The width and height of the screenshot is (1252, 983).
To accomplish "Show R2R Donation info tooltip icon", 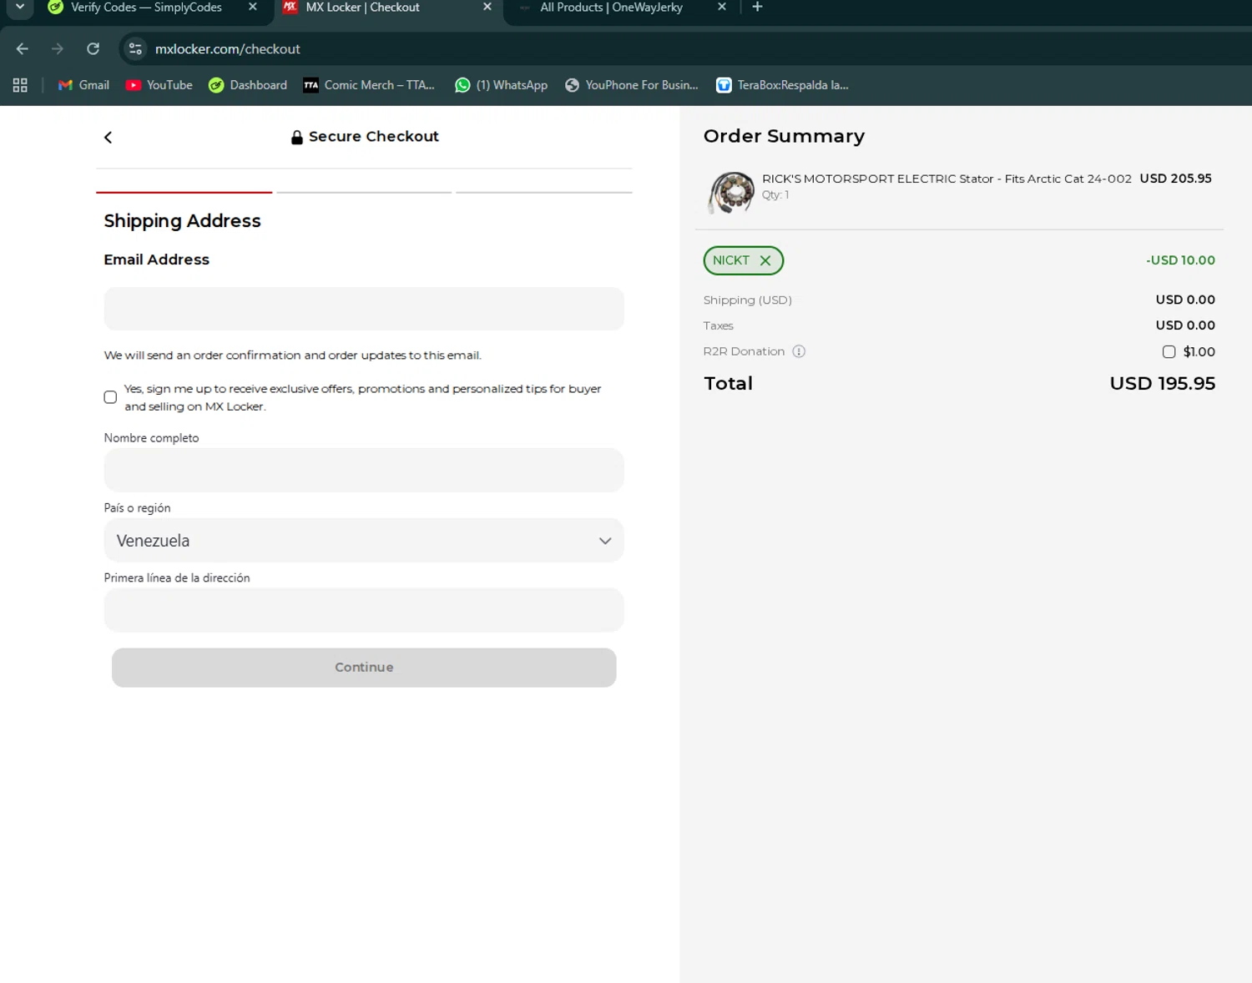I will [x=799, y=351].
